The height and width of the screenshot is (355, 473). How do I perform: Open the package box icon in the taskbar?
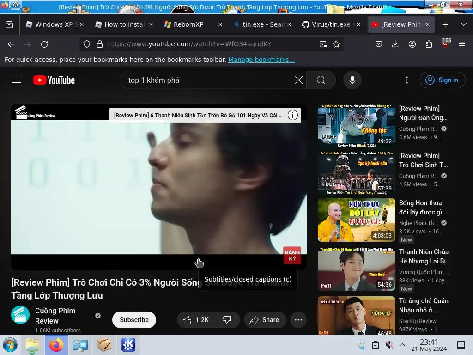tap(104, 345)
